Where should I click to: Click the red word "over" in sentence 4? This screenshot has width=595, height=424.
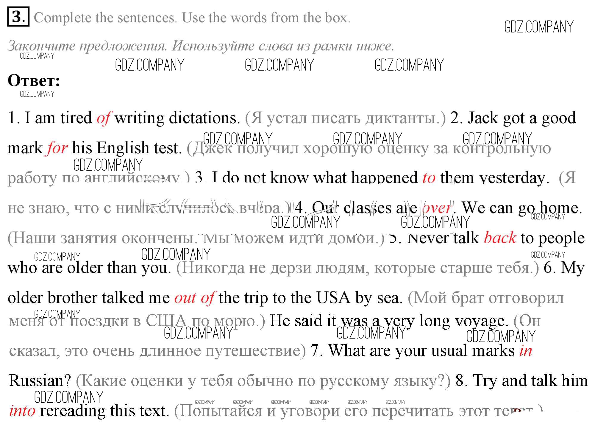pos(437,208)
